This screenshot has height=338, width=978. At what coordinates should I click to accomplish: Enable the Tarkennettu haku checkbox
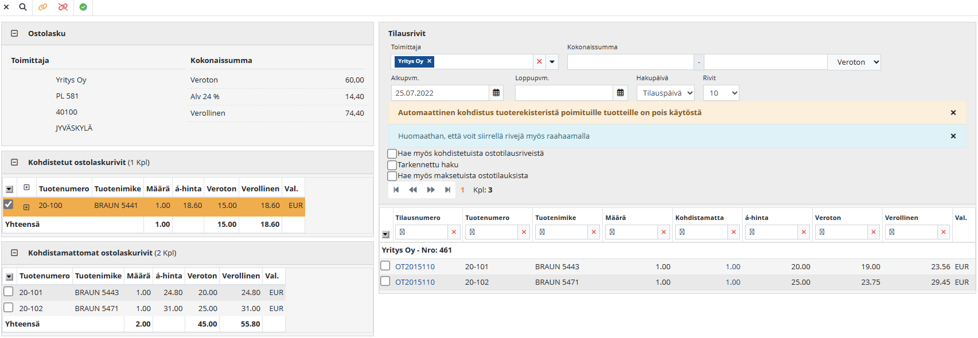[x=392, y=165]
